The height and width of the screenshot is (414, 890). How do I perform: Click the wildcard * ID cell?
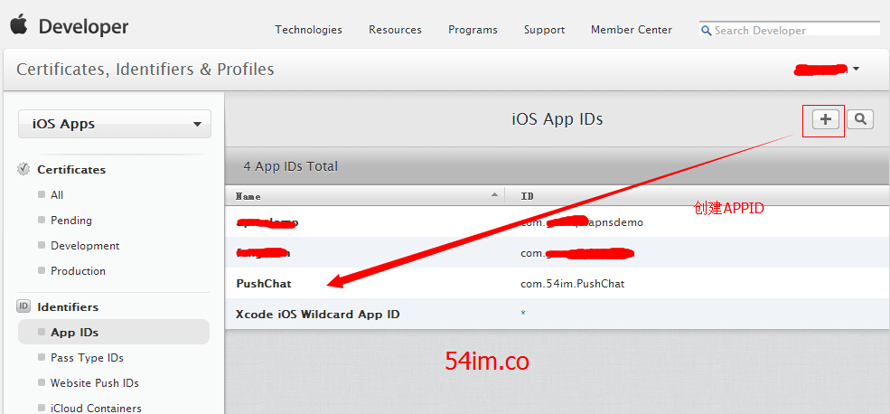tap(523, 314)
